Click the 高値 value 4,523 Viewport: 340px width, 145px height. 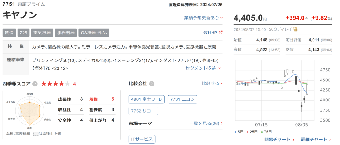[262, 50]
